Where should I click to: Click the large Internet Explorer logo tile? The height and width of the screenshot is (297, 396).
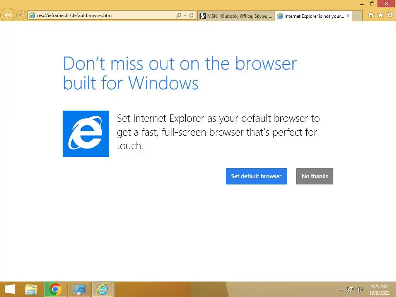tap(86, 134)
